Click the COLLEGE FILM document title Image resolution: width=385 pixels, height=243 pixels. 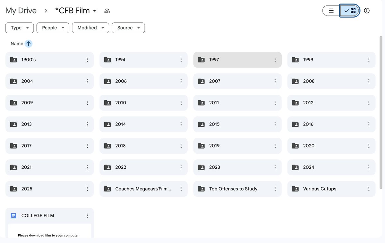[38, 216]
